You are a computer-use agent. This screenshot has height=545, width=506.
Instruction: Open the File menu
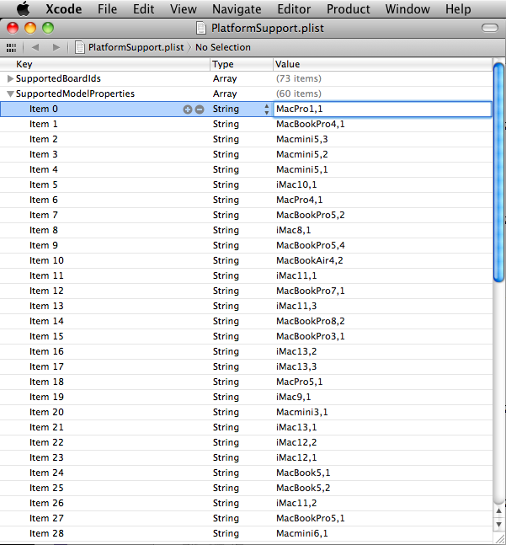pos(107,9)
